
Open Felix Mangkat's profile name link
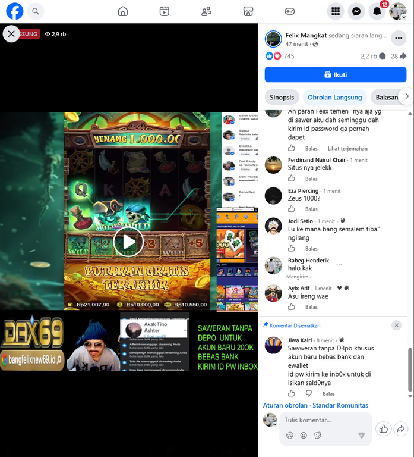coord(306,36)
